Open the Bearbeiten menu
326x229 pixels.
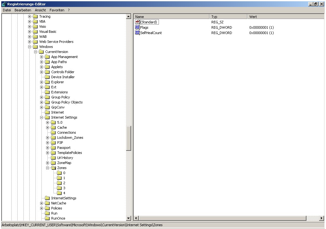23,10
